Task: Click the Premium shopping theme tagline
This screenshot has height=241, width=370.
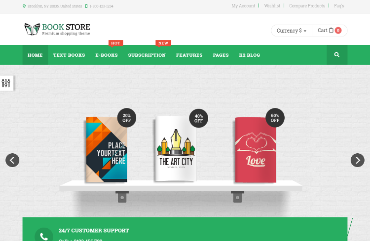Action: 66,34
